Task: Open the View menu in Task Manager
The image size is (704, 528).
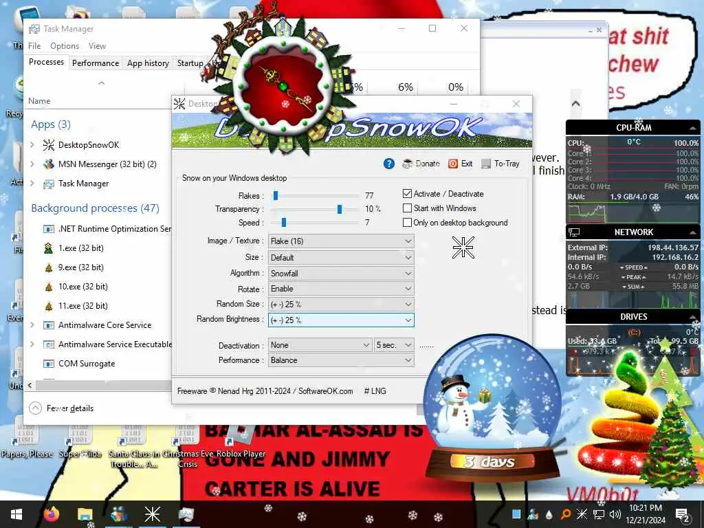Action: coord(97,46)
